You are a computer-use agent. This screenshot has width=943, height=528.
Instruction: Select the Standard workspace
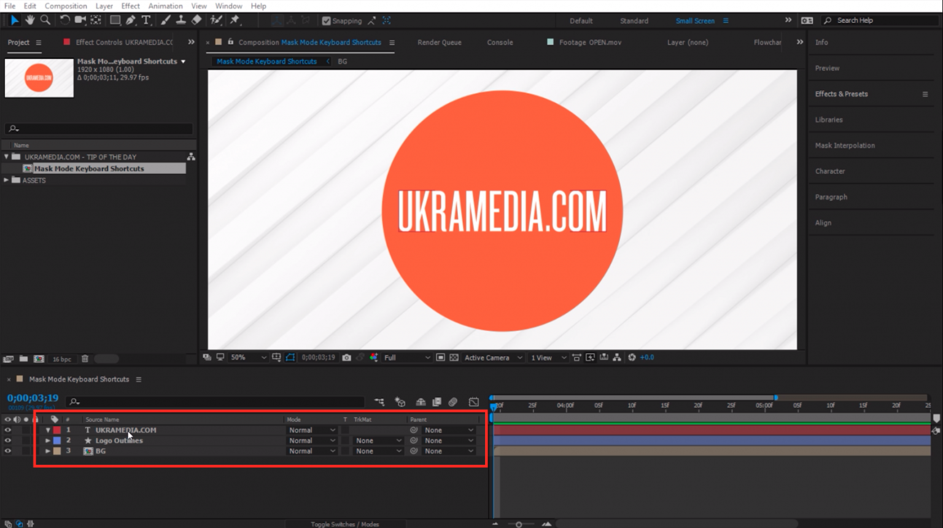[x=634, y=21]
